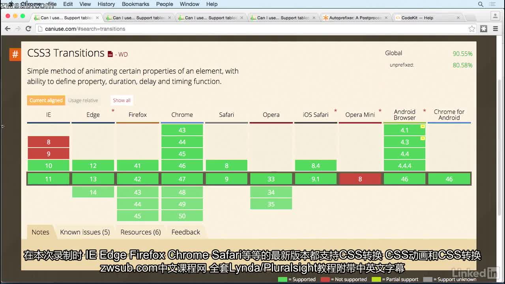This screenshot has width=505, height=284.
Task: Close the Autoprefixer tab
Action: [x=386, y=18]
